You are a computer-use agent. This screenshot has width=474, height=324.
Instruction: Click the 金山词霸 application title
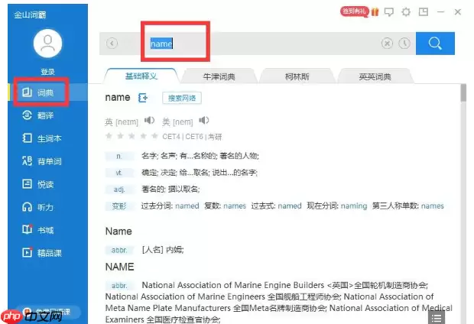tap(30, 15)
